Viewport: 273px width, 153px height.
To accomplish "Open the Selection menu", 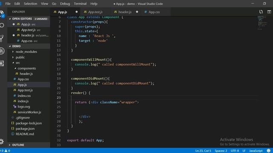I will (x=30, y=4).
